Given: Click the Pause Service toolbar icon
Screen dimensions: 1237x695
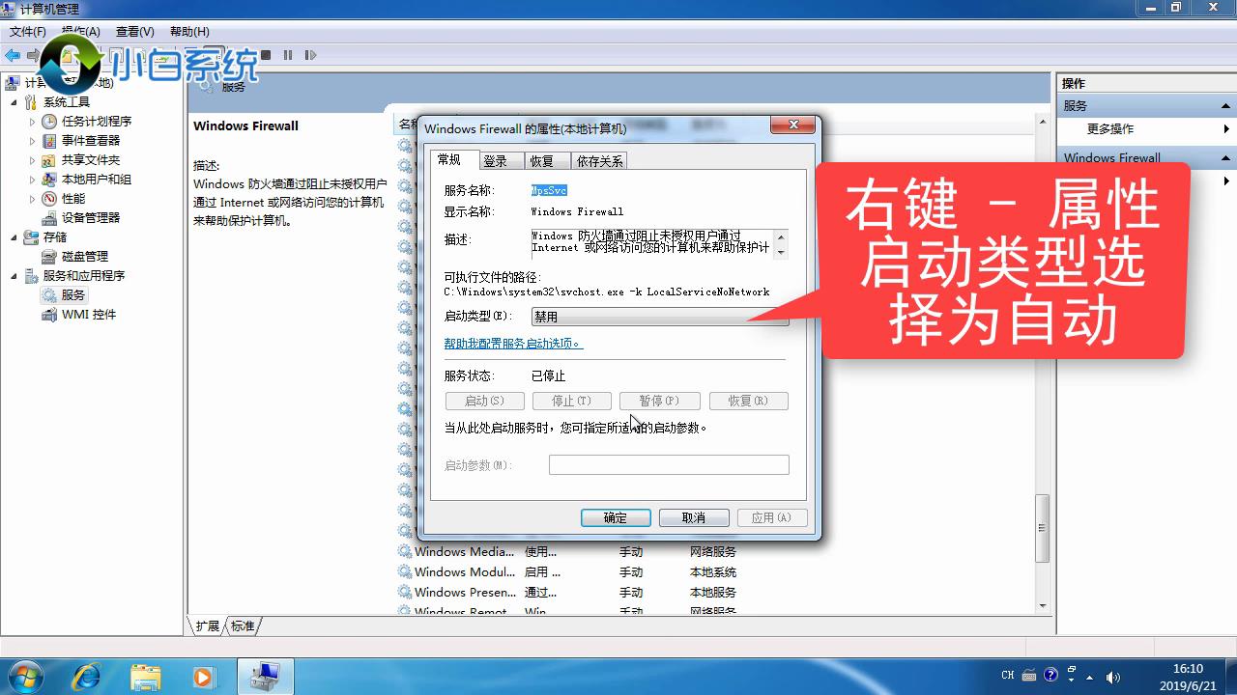Looking at the screenshot, I should click(x=288, y=55).
